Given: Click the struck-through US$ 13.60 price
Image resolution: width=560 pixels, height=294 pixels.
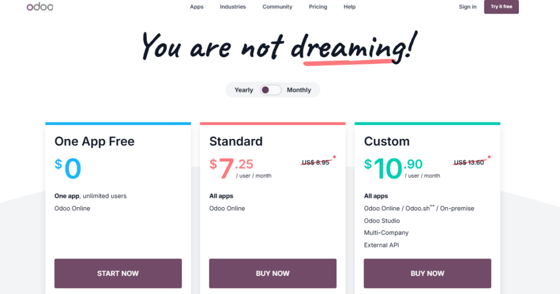Looking at the screenshot, I should pyautogui.click(x=469, y=162).
